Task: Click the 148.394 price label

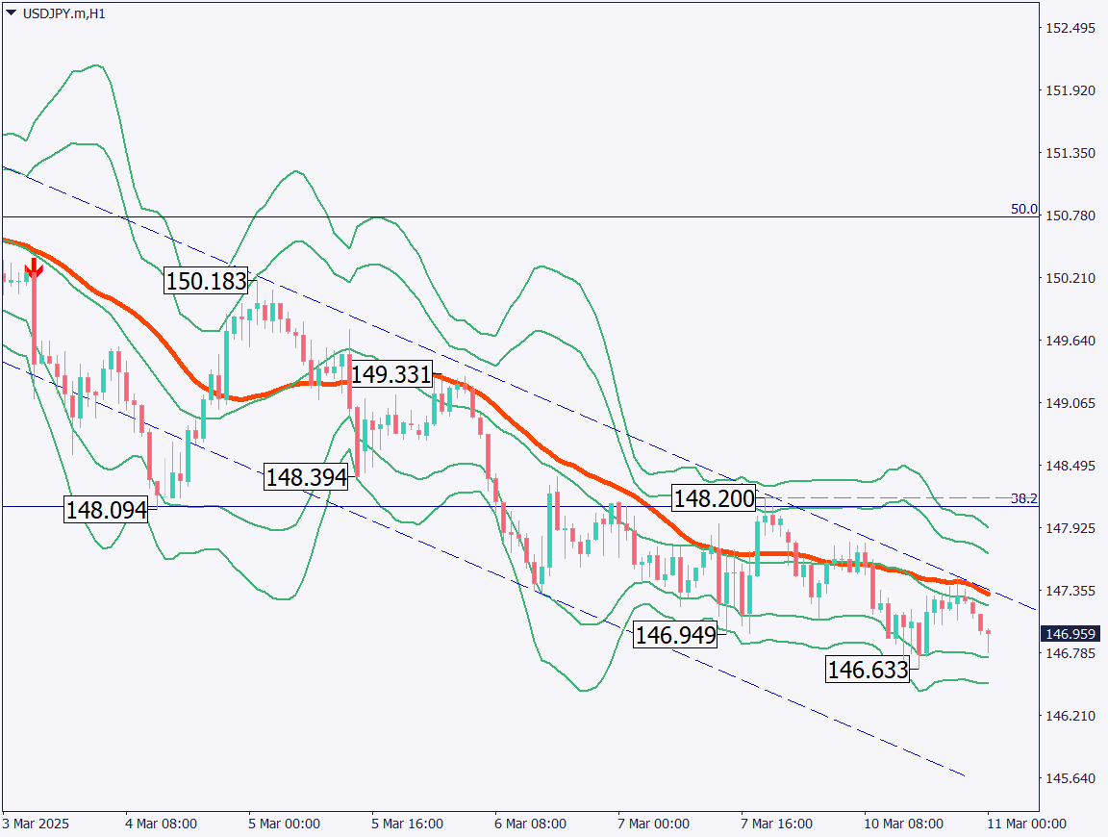Action: [306, 476]
